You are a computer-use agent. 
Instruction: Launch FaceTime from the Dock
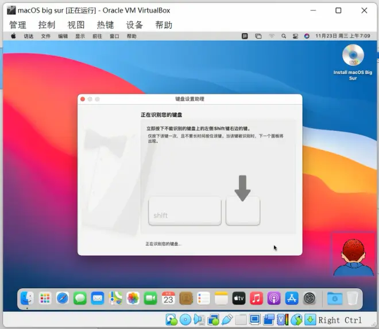click(x=150, y=299)
